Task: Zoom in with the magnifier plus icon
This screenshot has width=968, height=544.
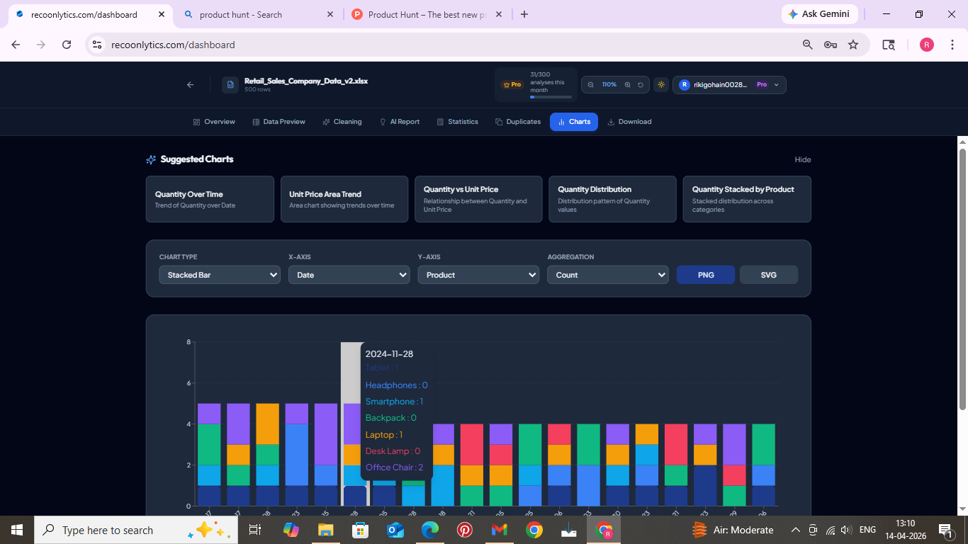Action: coord(627,85)
